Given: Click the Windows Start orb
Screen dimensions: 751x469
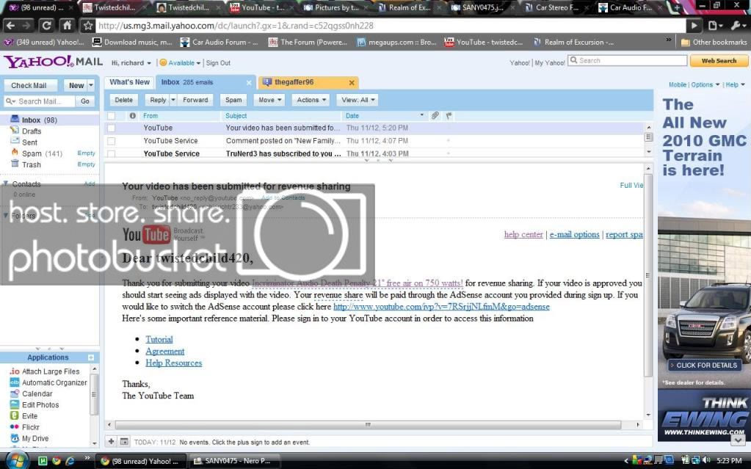Looking at the screenshot, I should pos(17,460).
